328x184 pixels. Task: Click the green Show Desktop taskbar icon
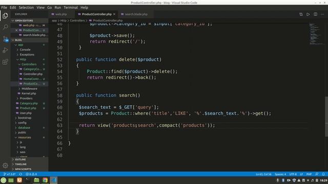[11, 180]
